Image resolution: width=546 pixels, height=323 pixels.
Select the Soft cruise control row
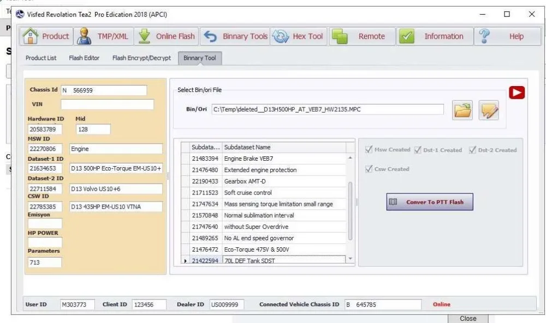[x=263, y=193]
